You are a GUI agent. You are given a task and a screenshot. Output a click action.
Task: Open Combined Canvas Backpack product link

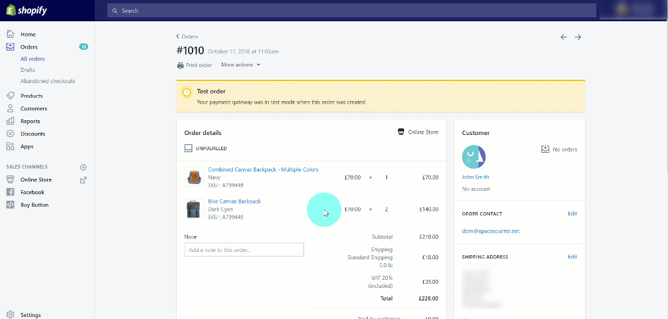(x=263, y=169)
